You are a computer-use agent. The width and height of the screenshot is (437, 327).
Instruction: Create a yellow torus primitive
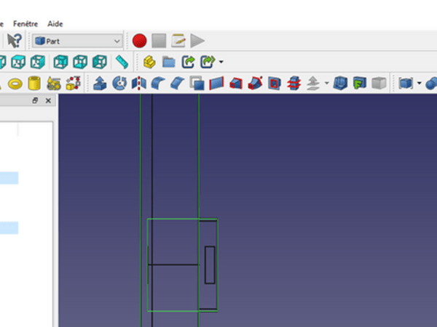click(x=15, y=84)
